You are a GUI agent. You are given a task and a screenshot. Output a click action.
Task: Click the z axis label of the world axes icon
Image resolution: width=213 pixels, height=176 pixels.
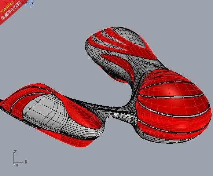15,151
